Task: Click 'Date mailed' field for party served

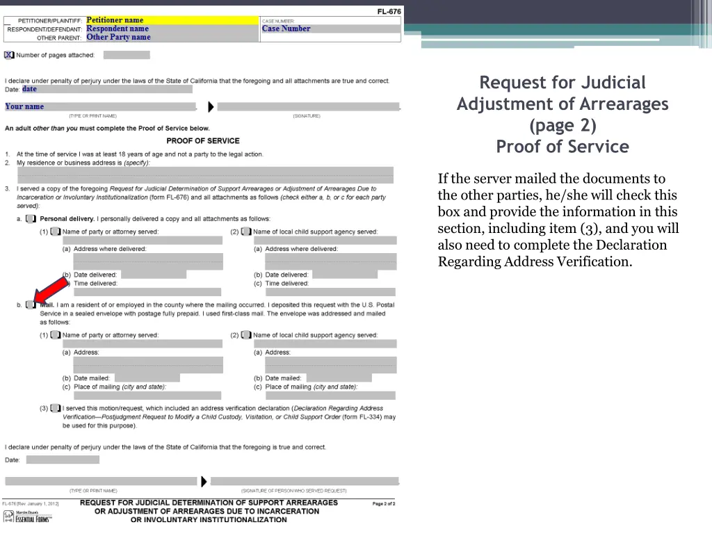Action: (147, 378)
